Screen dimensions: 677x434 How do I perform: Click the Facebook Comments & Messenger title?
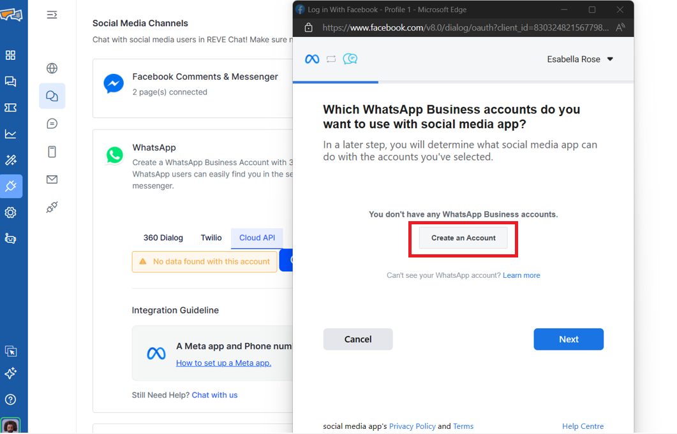205,76
